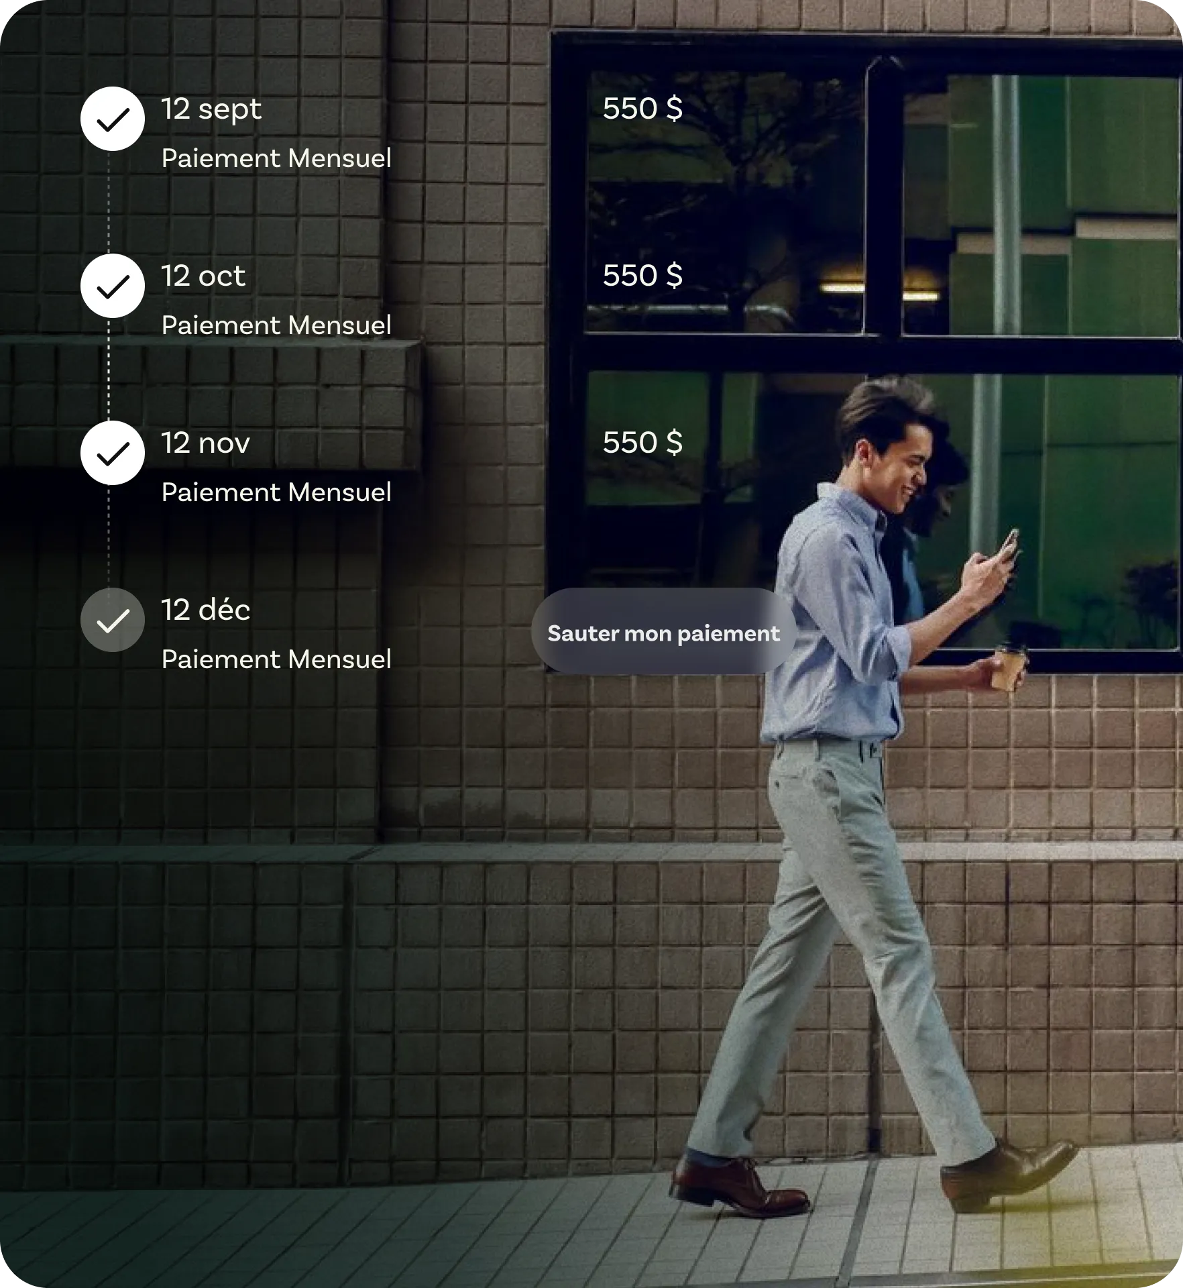Image resolution: width=1183 pixels, height=1288 pixels.
Task: Click the 550 $ amount for 12 oct
Action: click(x=642, y=276)
